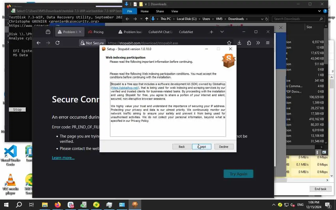Image resolution: width=336 pixels, height=210 pixels.
Task: Show hidden system tray icons
Action: [274, 205]
